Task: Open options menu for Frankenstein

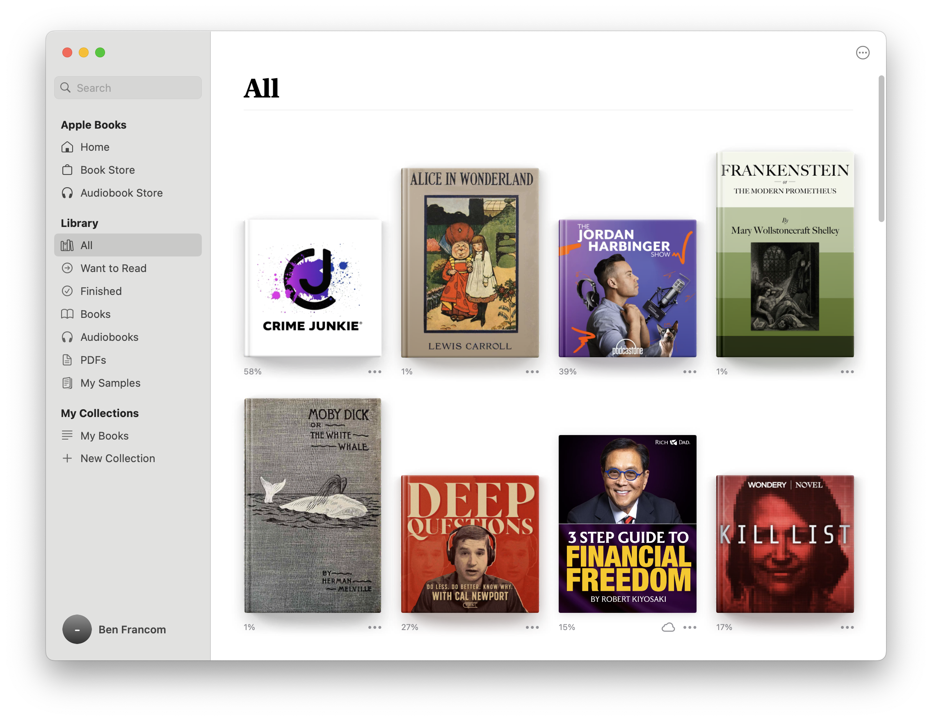Action: [847, 372]
